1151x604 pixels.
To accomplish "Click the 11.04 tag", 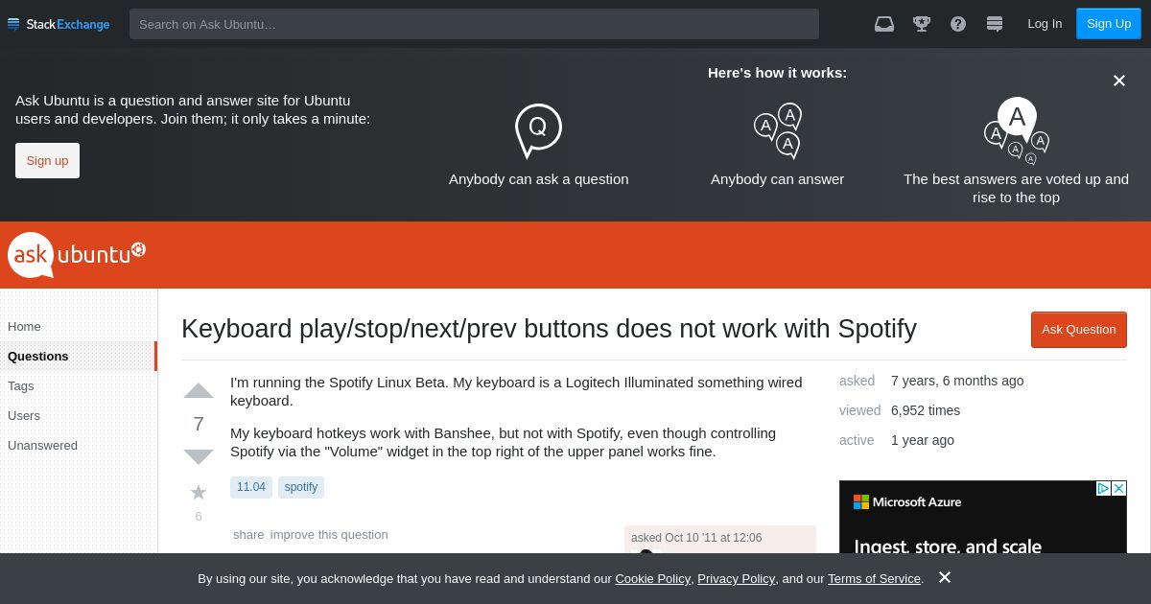I will (251, 487).
